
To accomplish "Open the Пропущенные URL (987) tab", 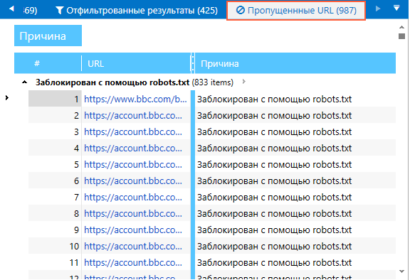I will pyautogui.click(x=296, y=11).
